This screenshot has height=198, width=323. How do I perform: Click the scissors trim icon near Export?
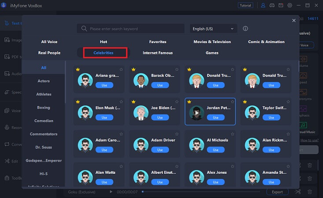click(x=298, y=192)
